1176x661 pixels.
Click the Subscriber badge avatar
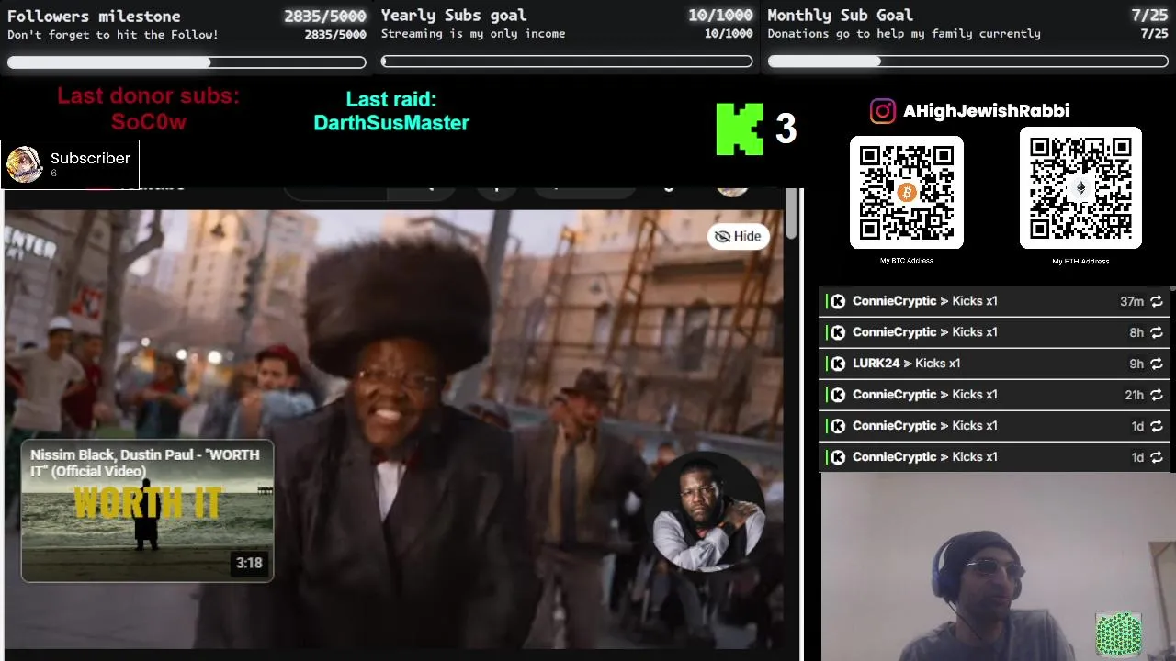pyautogui.click(x=24, y=164)
